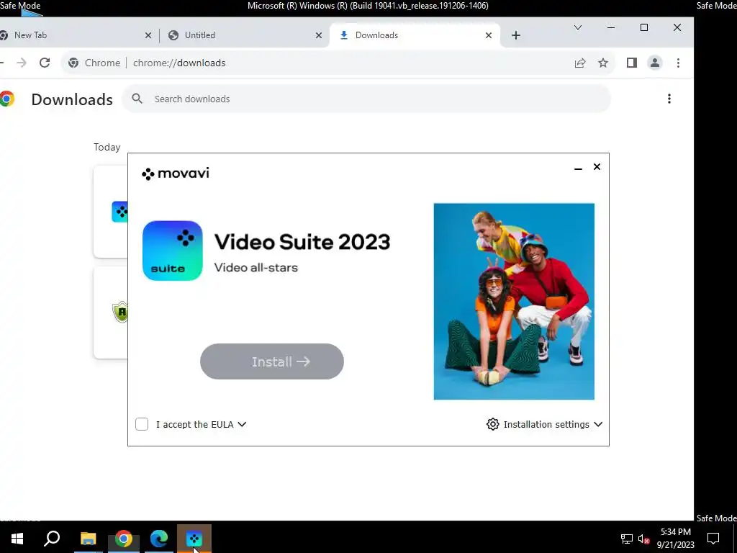The width and height of the screenshot is (737, 553).
Task: Click the Chrome site info icon
Action: [x=73, y=63]
